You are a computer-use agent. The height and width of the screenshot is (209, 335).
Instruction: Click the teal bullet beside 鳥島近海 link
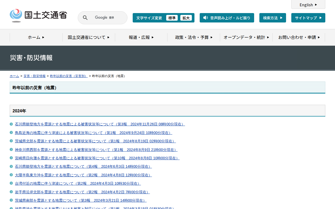(x=11, y=132)
